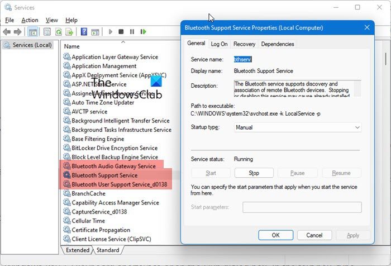Click the Start button in properties dialog
Image resolution: width=391 pixels, height=266 pixels.
point(211,173)
